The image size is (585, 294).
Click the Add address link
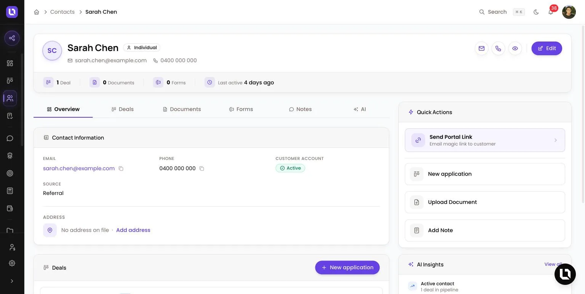pyautogui.click(x=133, y=230)
